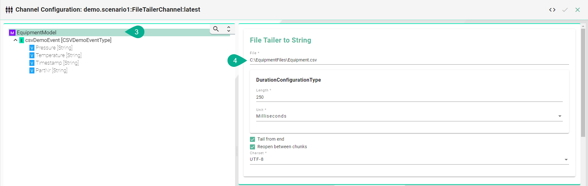
Task: Click the checkmark apply icon
Action: point(565,10)
